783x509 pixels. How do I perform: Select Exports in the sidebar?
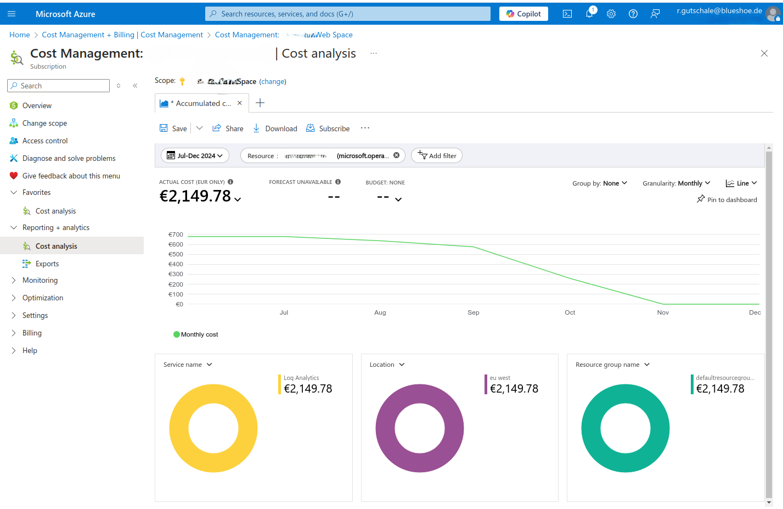coord(48,264)
